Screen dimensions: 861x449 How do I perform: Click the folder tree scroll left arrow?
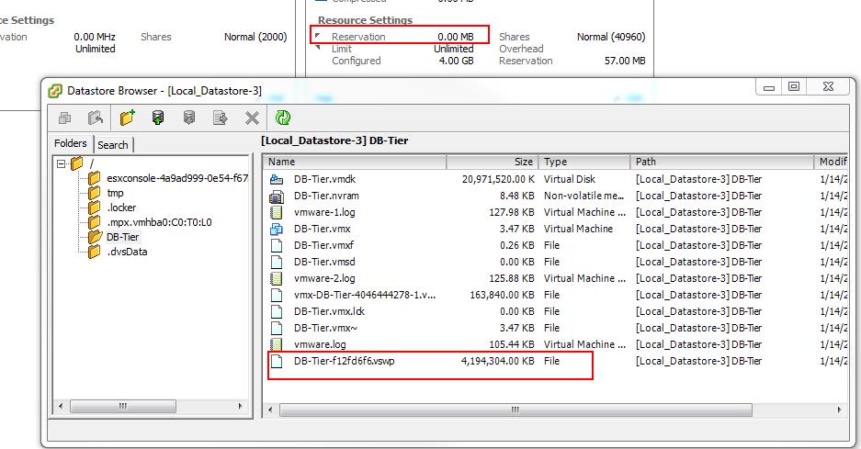pyautogui.click(x=61, y=407)
